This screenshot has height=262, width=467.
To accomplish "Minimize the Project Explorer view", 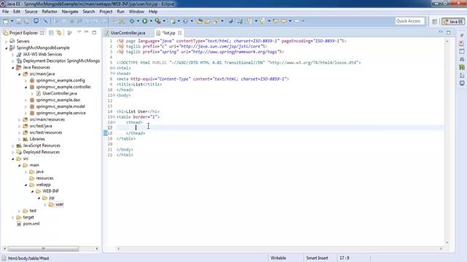I will [x=86, y=32].
